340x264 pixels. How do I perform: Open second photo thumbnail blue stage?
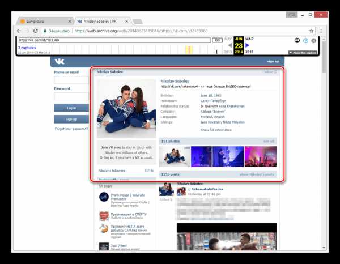201,156
